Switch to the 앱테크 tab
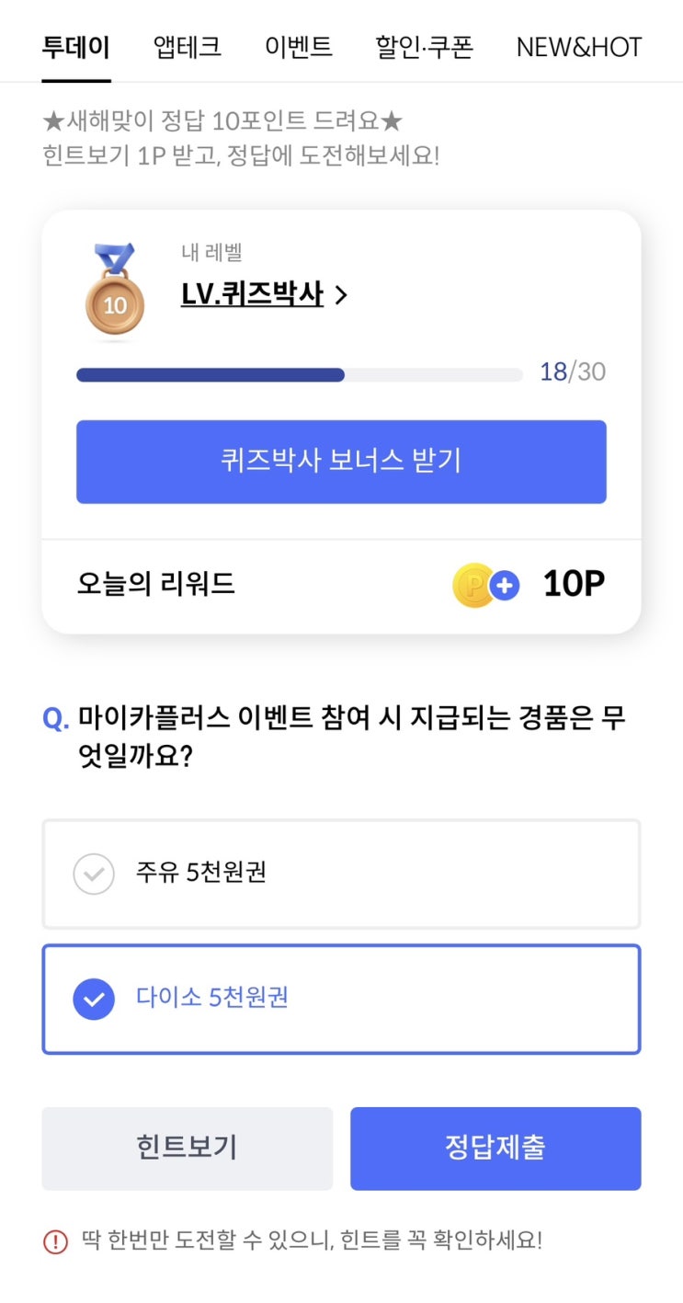Screen dimensions: 683x1303 188,47
